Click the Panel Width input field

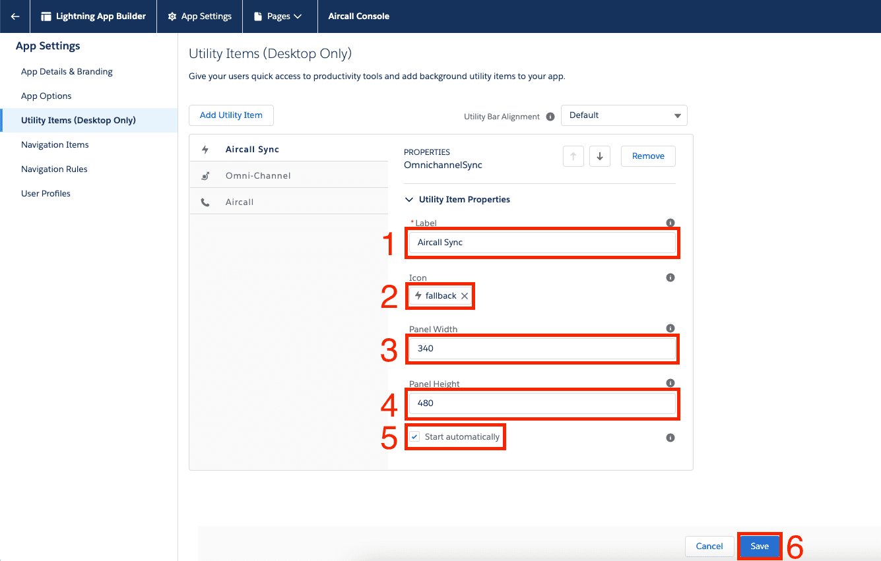[542, 348]
